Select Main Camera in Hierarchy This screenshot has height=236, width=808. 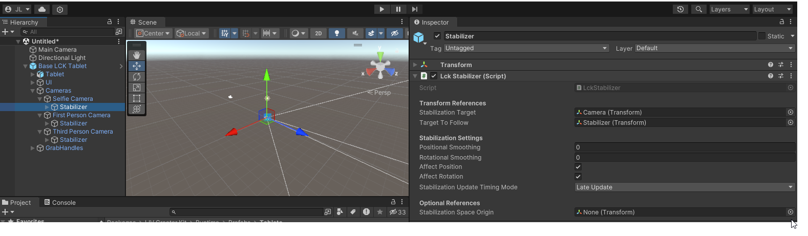point(57,50)
